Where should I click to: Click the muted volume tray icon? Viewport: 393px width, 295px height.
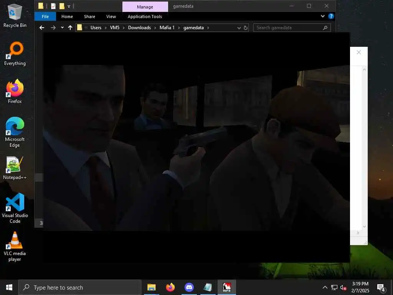343,287
